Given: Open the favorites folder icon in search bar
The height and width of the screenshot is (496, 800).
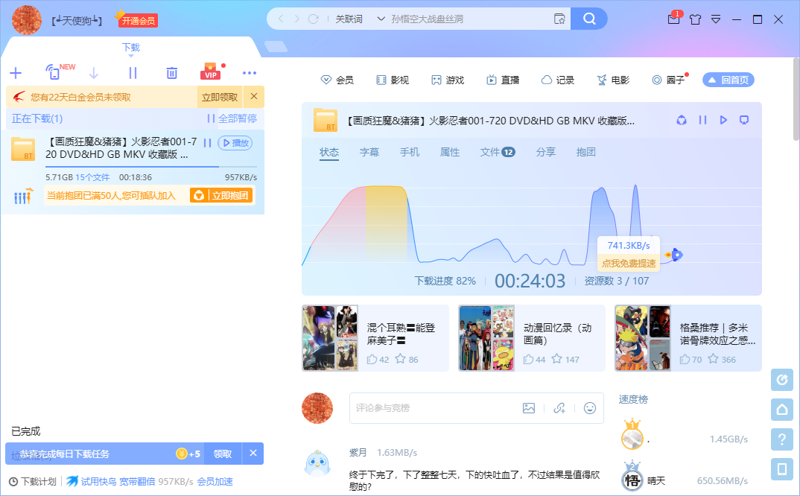Looking at the screenshot, I should tap(559, 19).
